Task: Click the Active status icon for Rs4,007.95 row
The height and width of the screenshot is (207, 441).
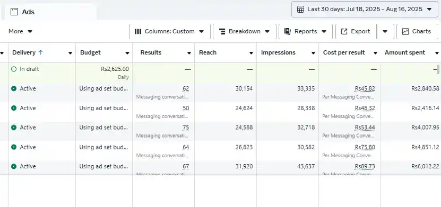Action: pyautogui.click(x=14, y=128)
